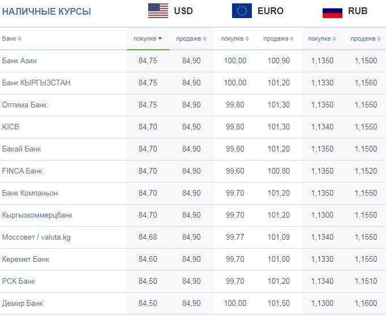Open Моссовет / valuta.kg link
Screen dimensions: 386x316
(x=36, y=237)
